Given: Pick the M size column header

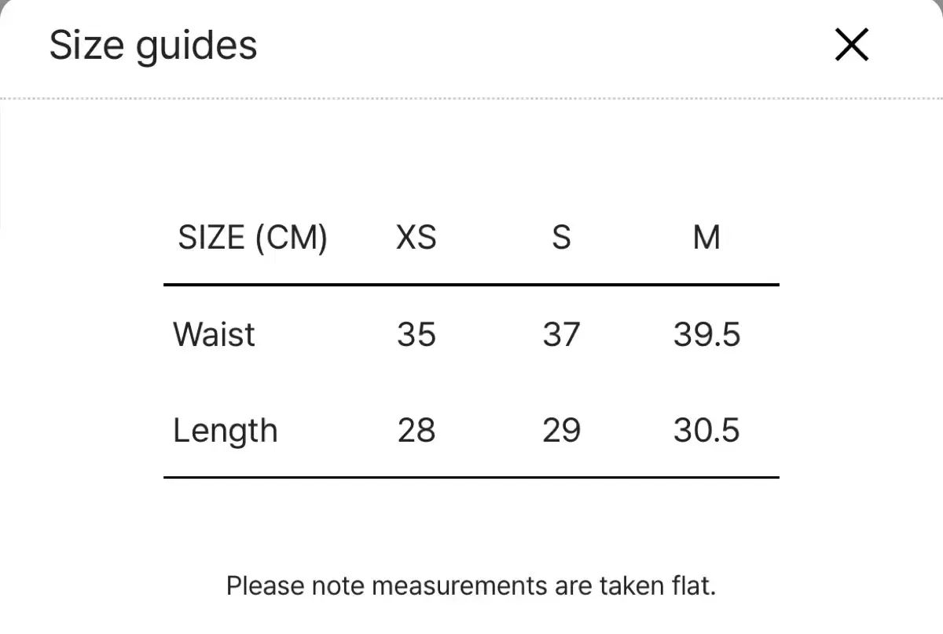Looking at the screenshot, I should (x=706, y=237).
